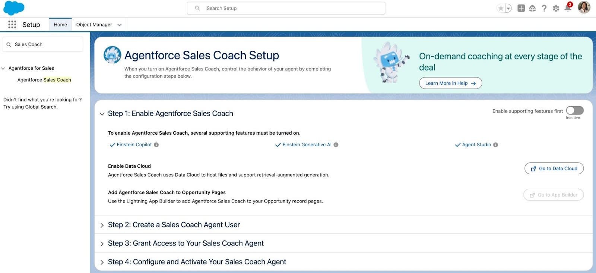Click the Einstein Copilot link
596x273 pixels.
tap(134, 145)
